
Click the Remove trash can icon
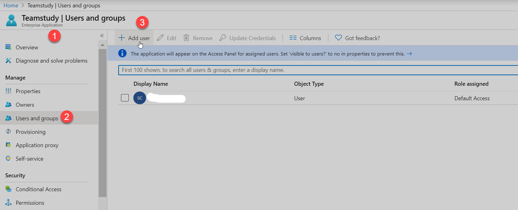tap(186, 38)
